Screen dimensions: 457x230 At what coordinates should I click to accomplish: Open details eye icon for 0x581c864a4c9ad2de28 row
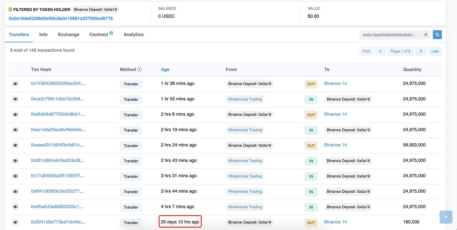tap(15, 161)
